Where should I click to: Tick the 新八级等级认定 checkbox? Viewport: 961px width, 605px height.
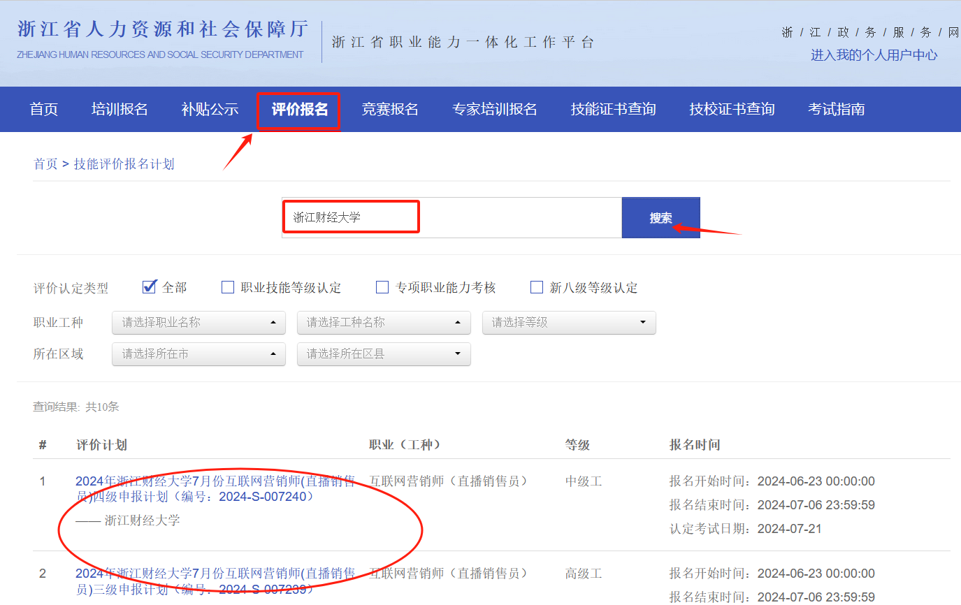tap(537, 287)
